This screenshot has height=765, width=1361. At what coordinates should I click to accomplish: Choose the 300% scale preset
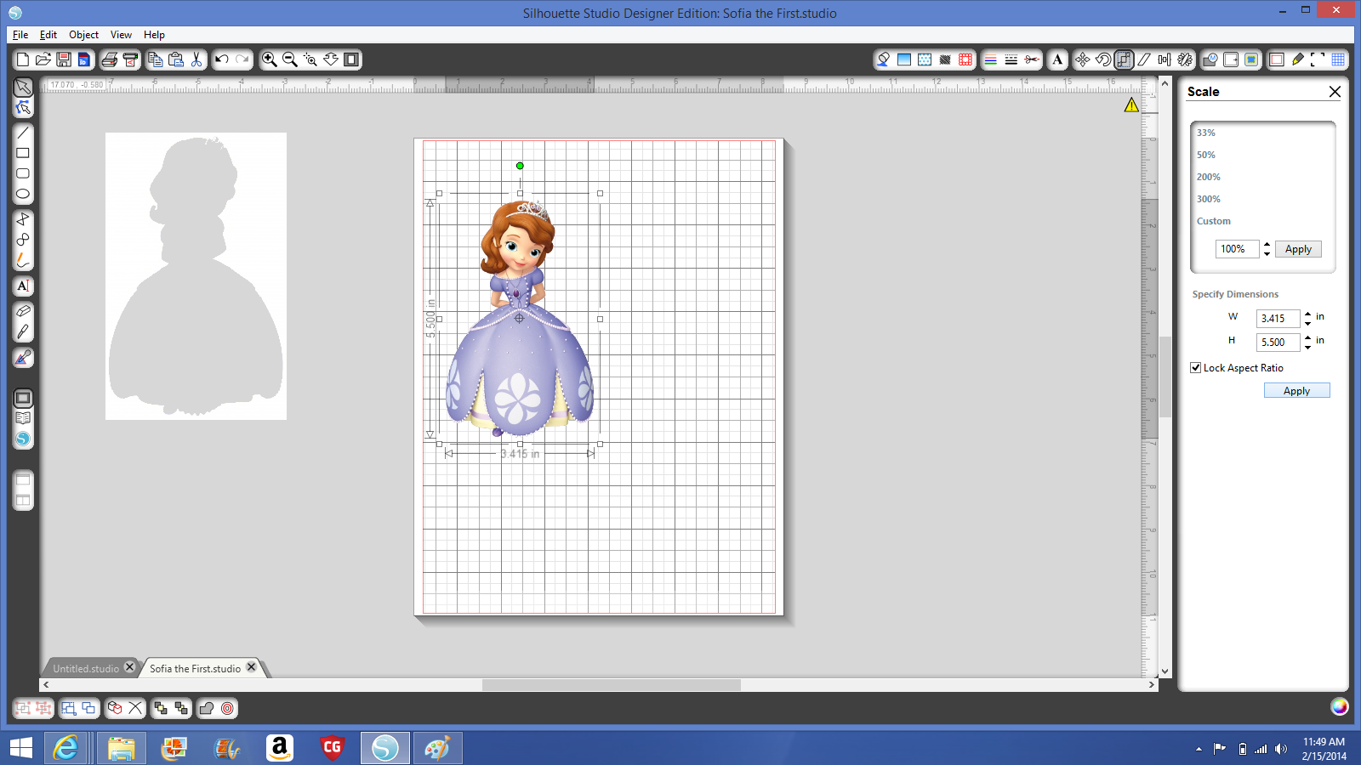(1209, 199)
